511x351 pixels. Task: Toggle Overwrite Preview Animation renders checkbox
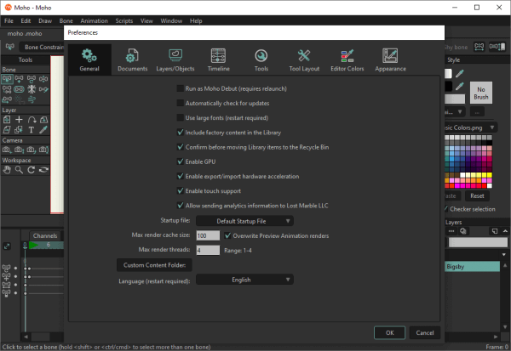[227, 236]
